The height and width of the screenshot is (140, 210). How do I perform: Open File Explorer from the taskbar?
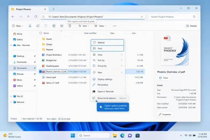115,136
